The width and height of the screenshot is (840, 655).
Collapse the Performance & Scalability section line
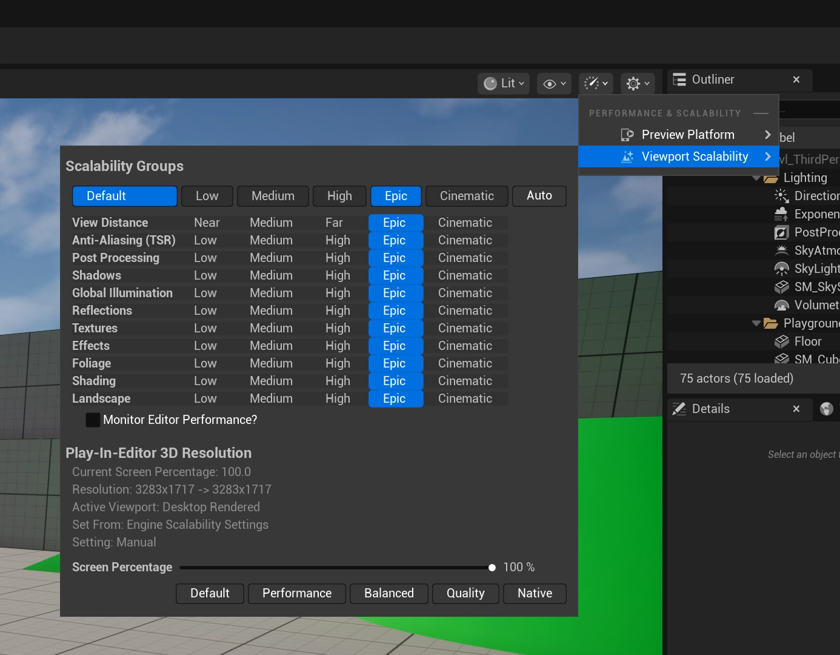761,113
